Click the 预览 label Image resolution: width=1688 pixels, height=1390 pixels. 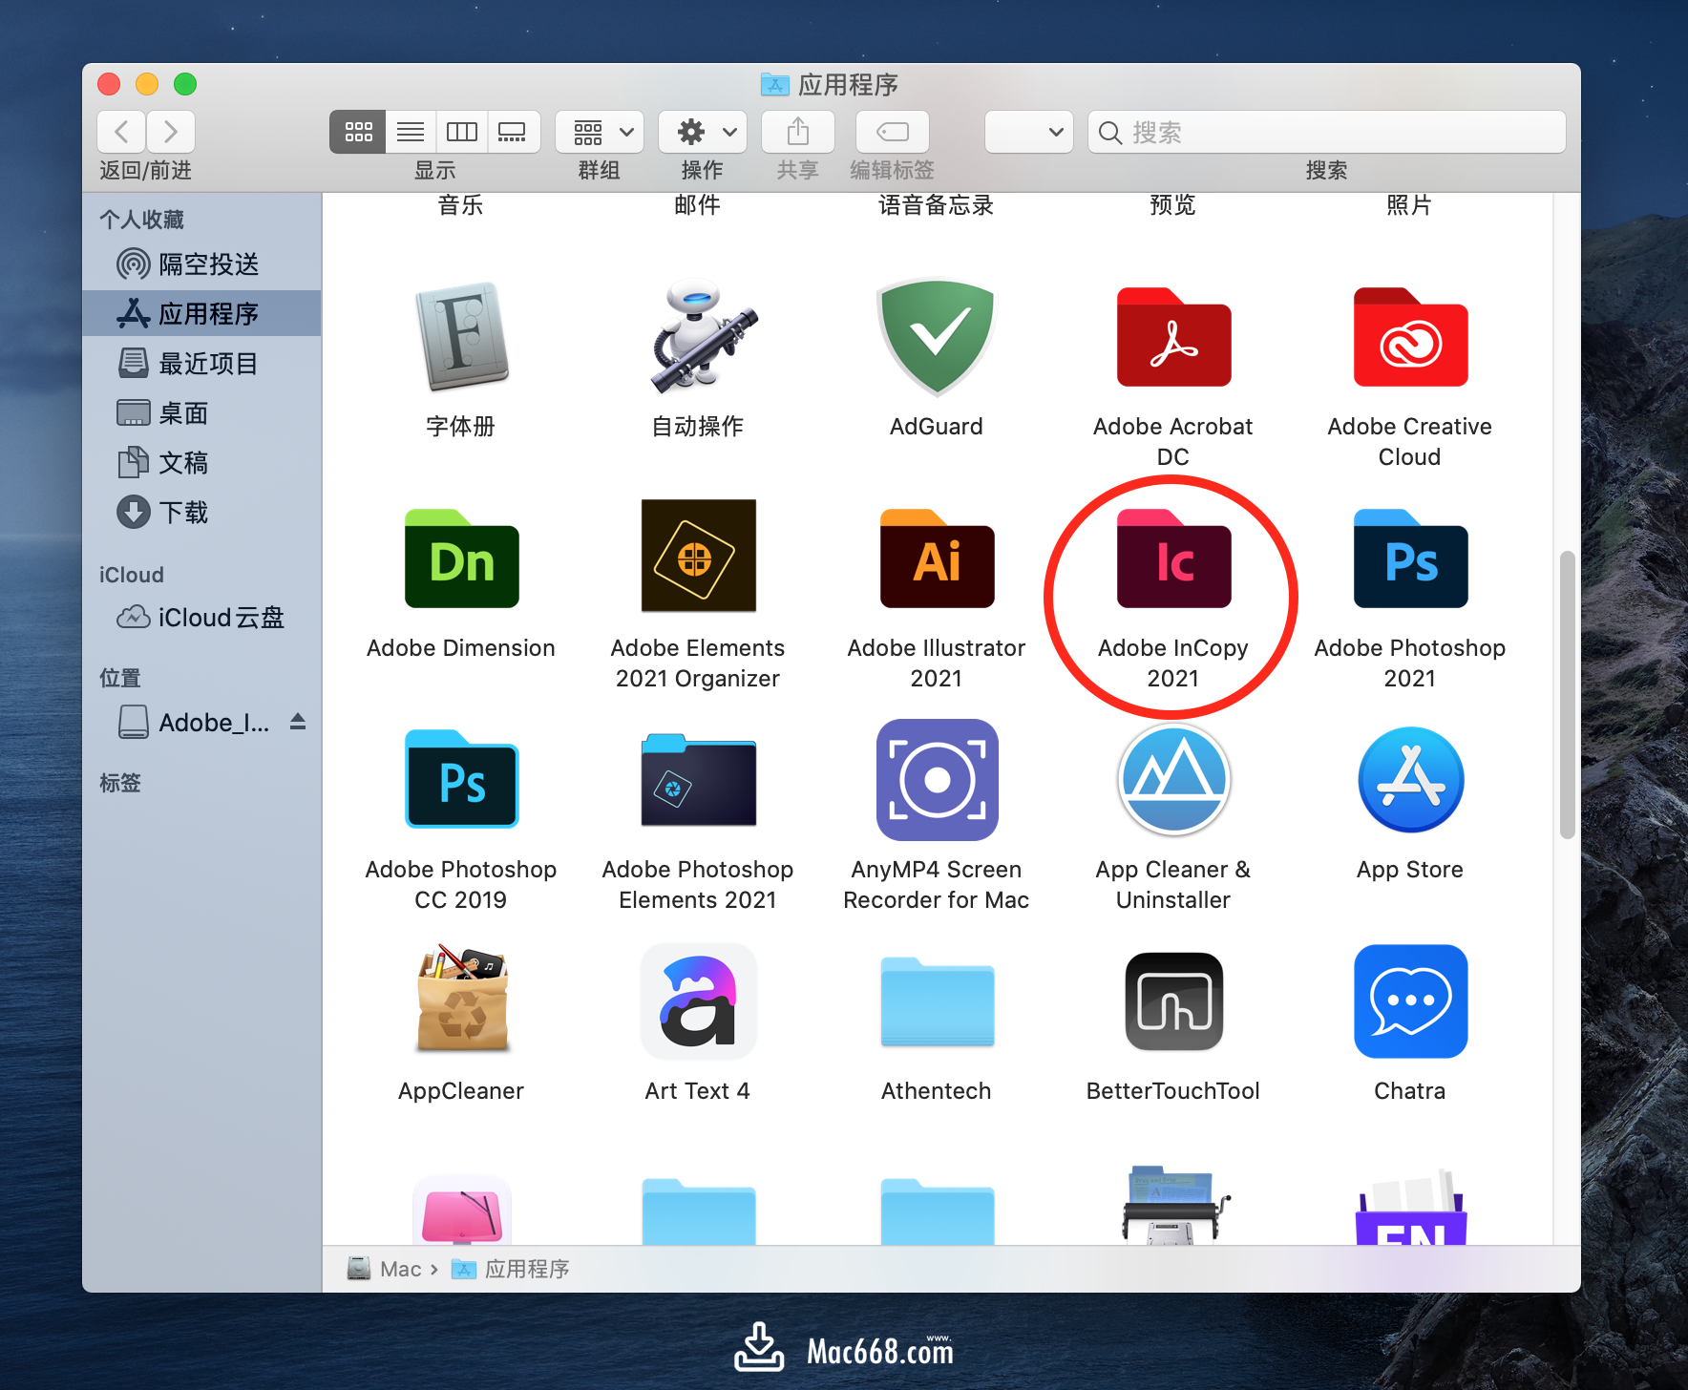[x=1173, y=204]
